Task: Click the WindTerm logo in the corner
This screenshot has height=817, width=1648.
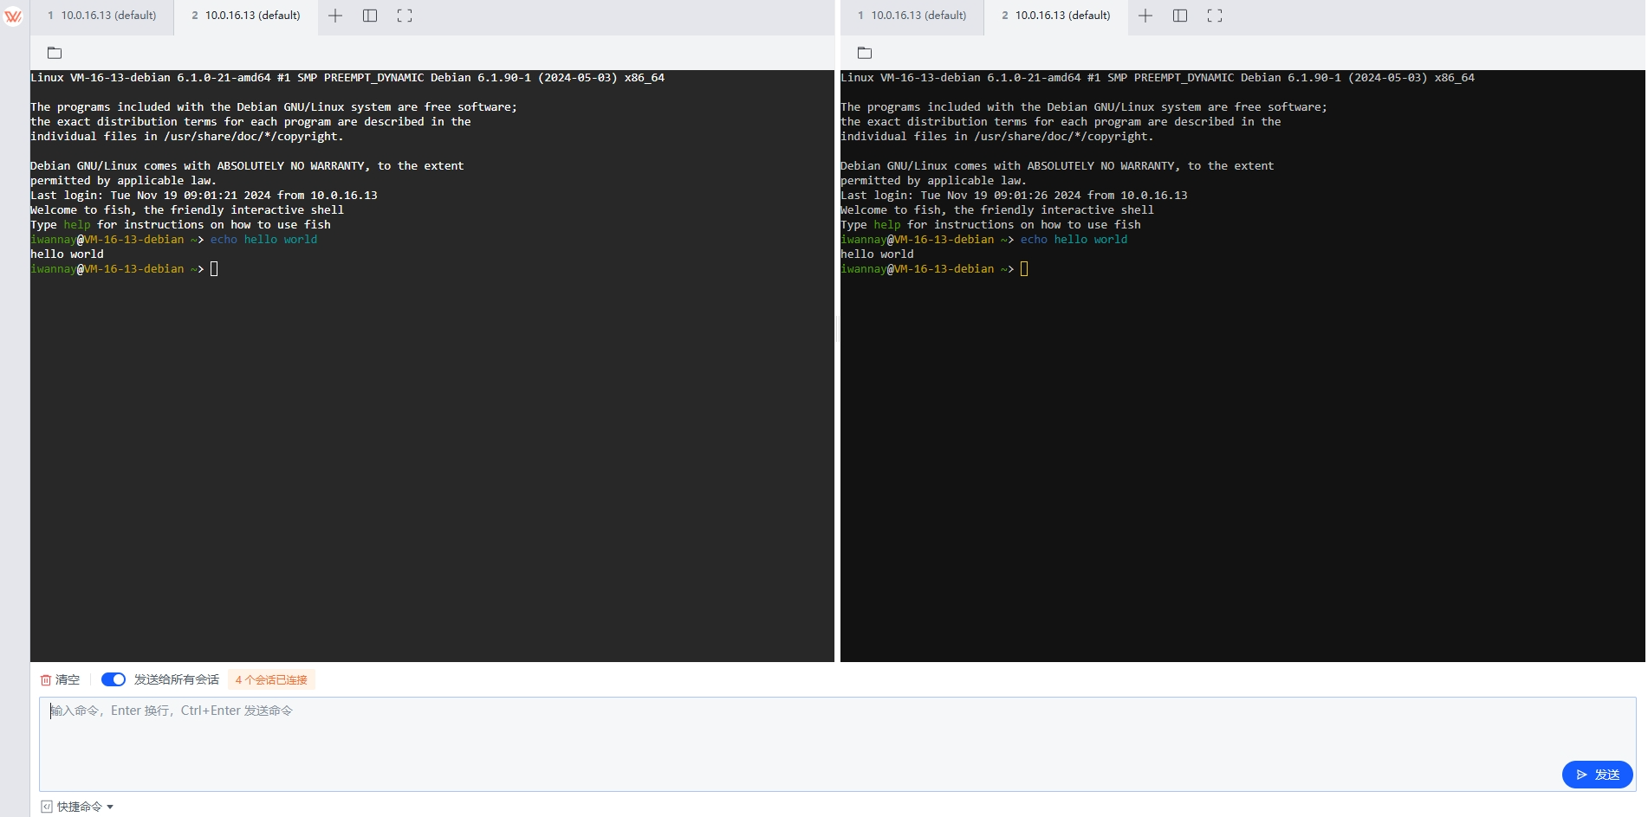Action: tap(12, 15)
